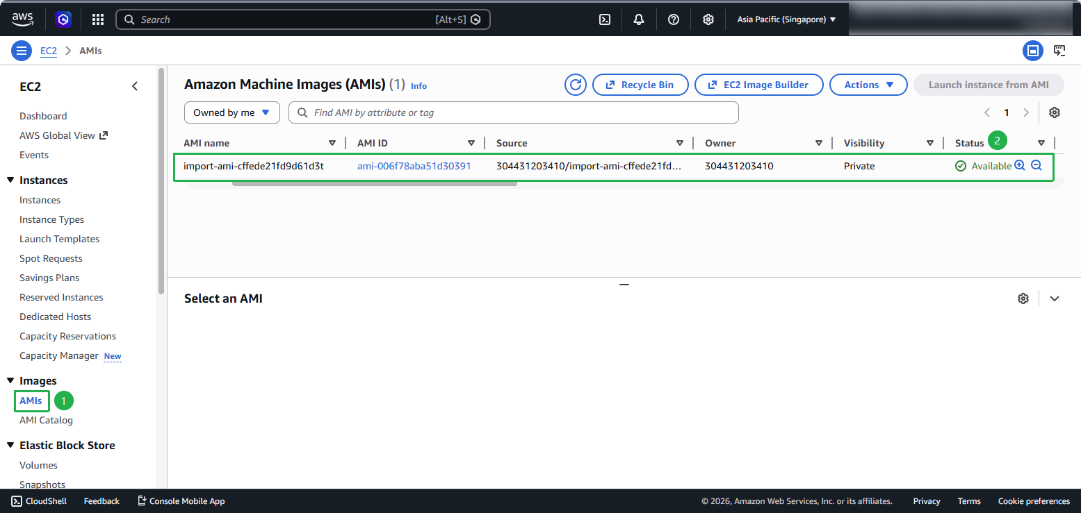Open Launch Templates in sidebar
Viewport: 1081px width, 513px height.
tap(59, 239)
